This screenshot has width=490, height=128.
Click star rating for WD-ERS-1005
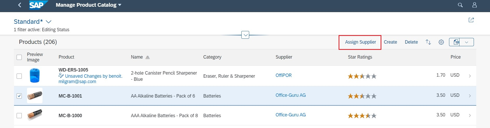[362, 76]
